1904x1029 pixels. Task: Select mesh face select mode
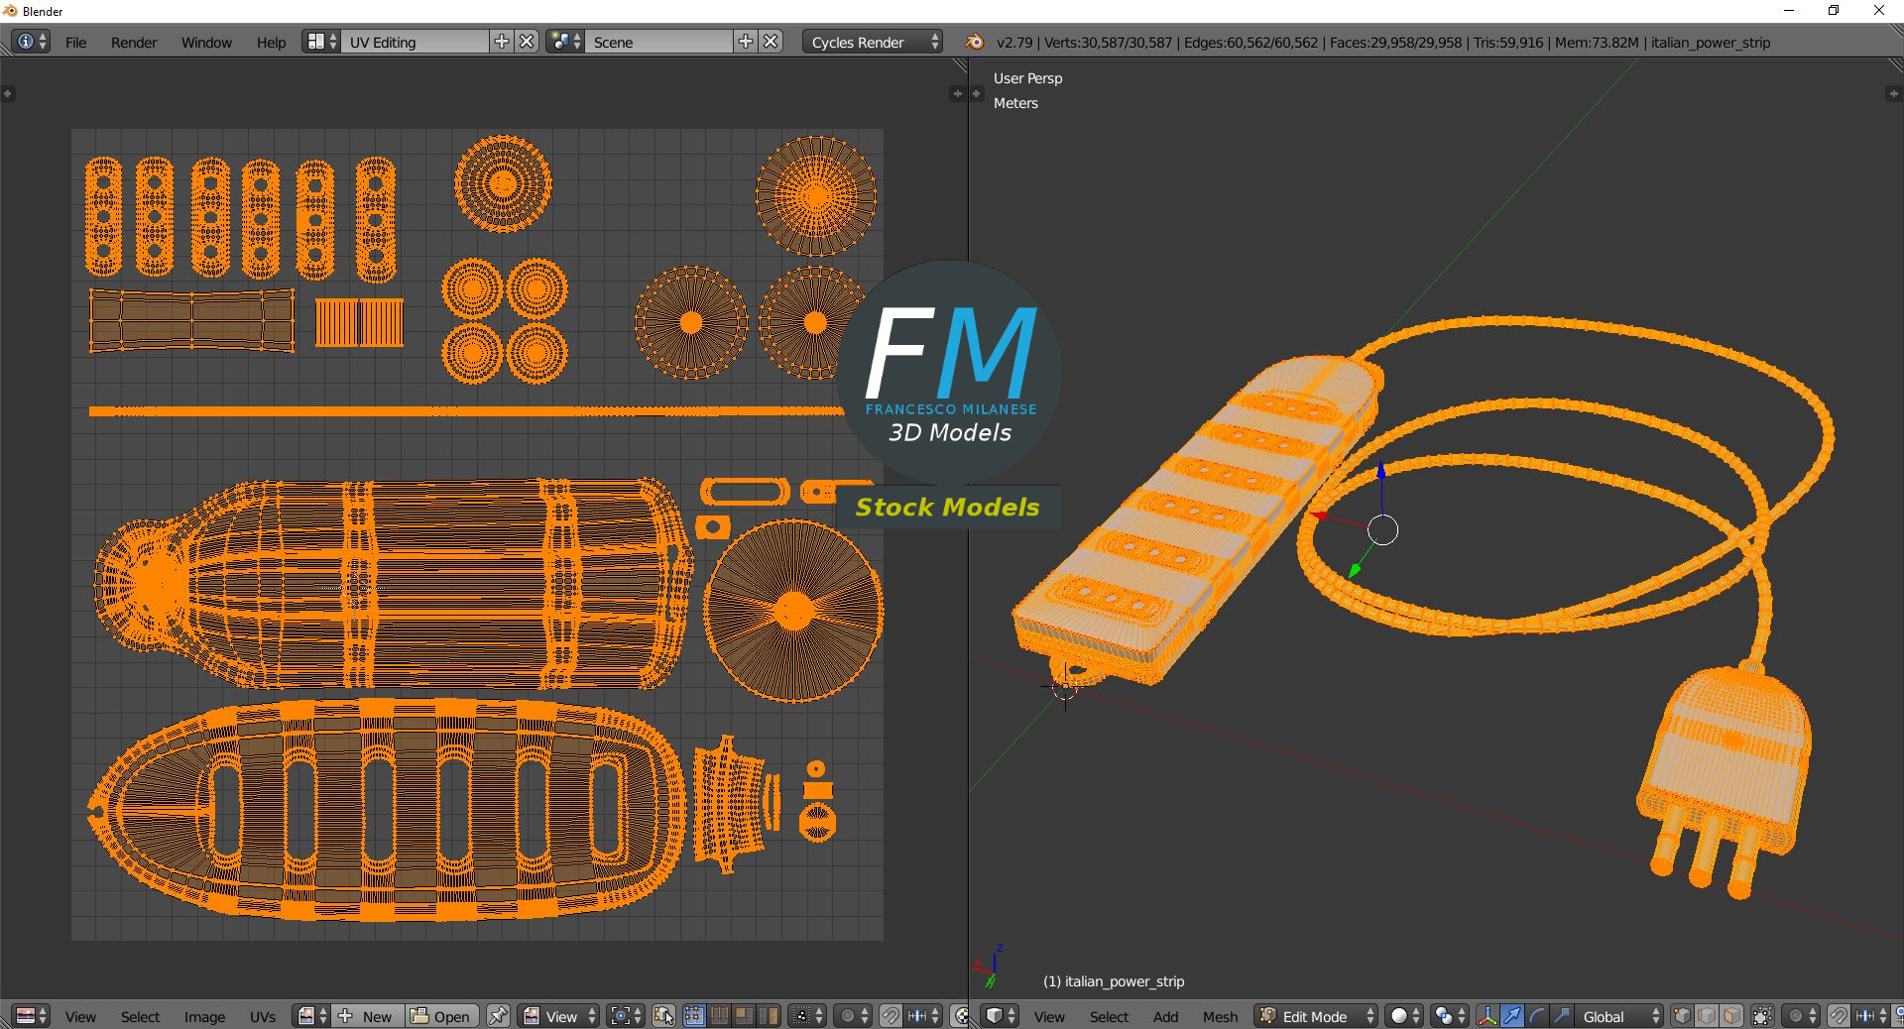(1731, 1016)
